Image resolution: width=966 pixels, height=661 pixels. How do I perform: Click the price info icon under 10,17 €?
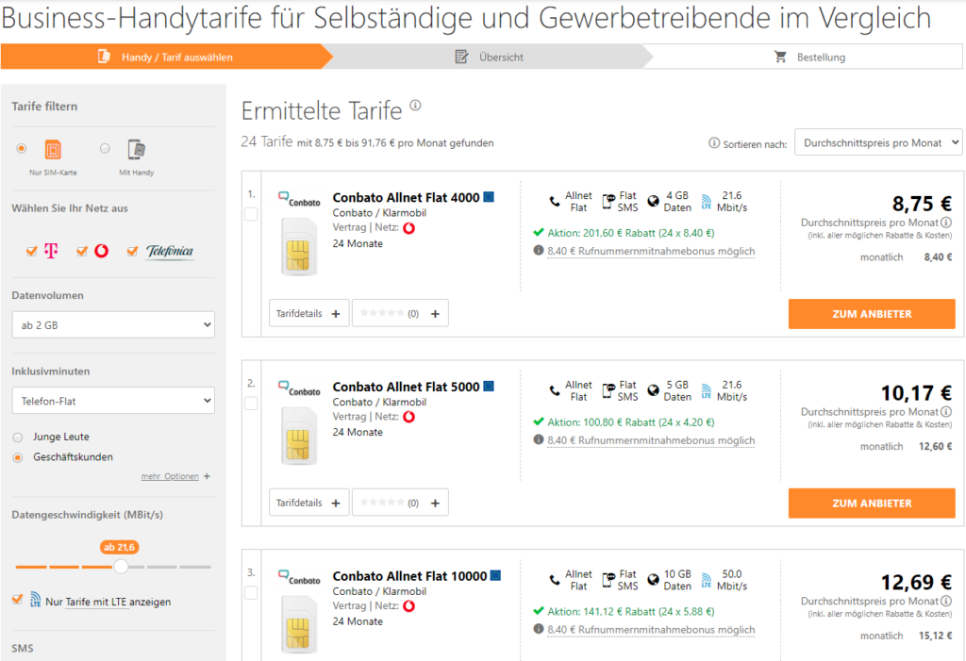point(946,411)
